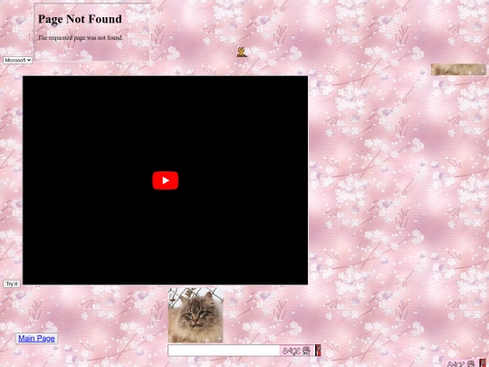Screen dimensions: 489x367
Task: Click the Try it button
Action: (12, 284)
